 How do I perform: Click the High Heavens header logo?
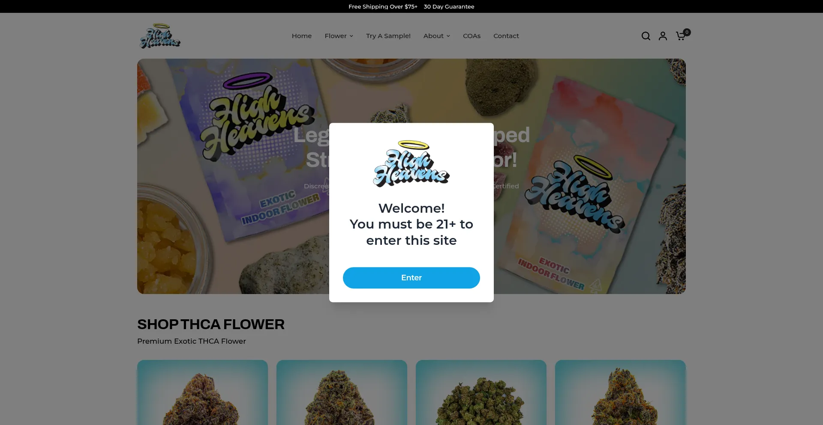(160, 36)
